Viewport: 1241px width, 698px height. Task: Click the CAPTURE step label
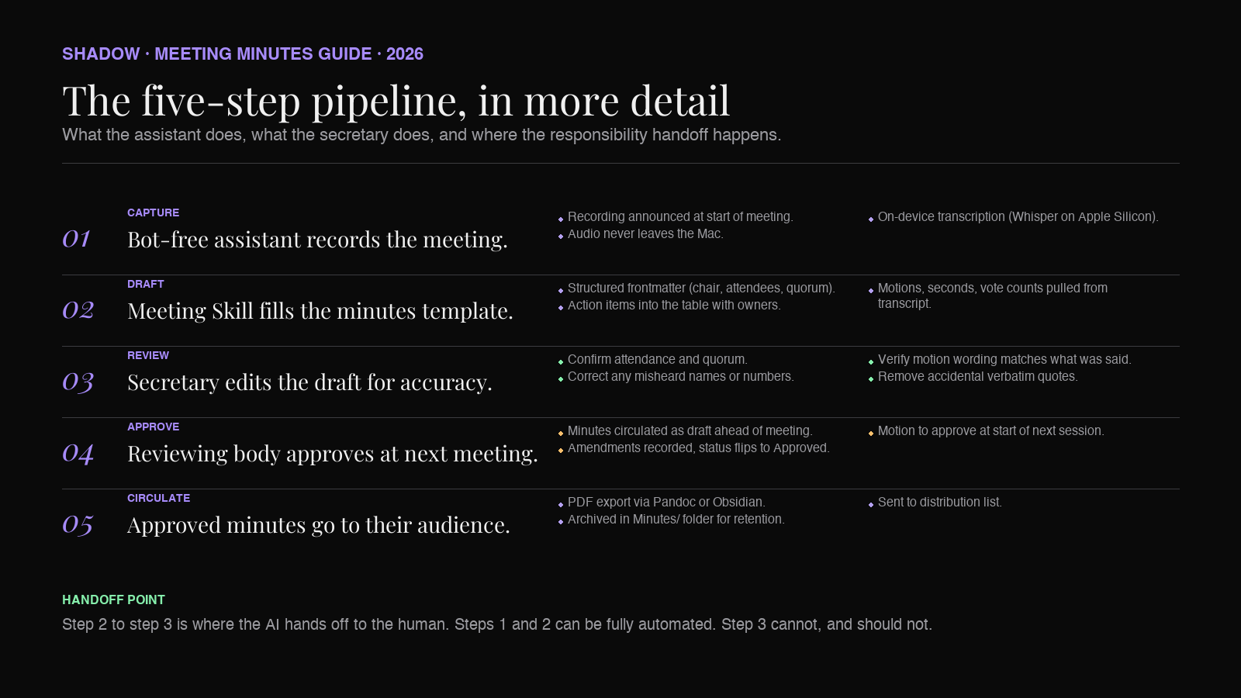pyautogui.click(x=153, y=213)
